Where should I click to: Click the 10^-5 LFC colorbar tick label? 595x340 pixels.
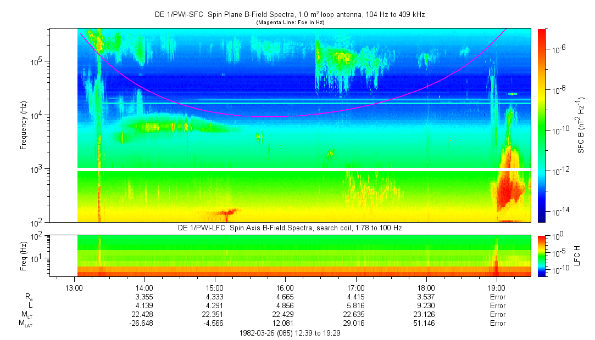558,253
